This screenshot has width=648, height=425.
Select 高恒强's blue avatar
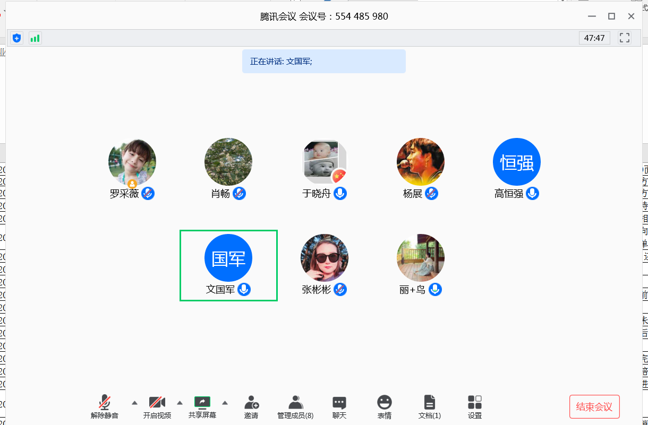[517, 162]
